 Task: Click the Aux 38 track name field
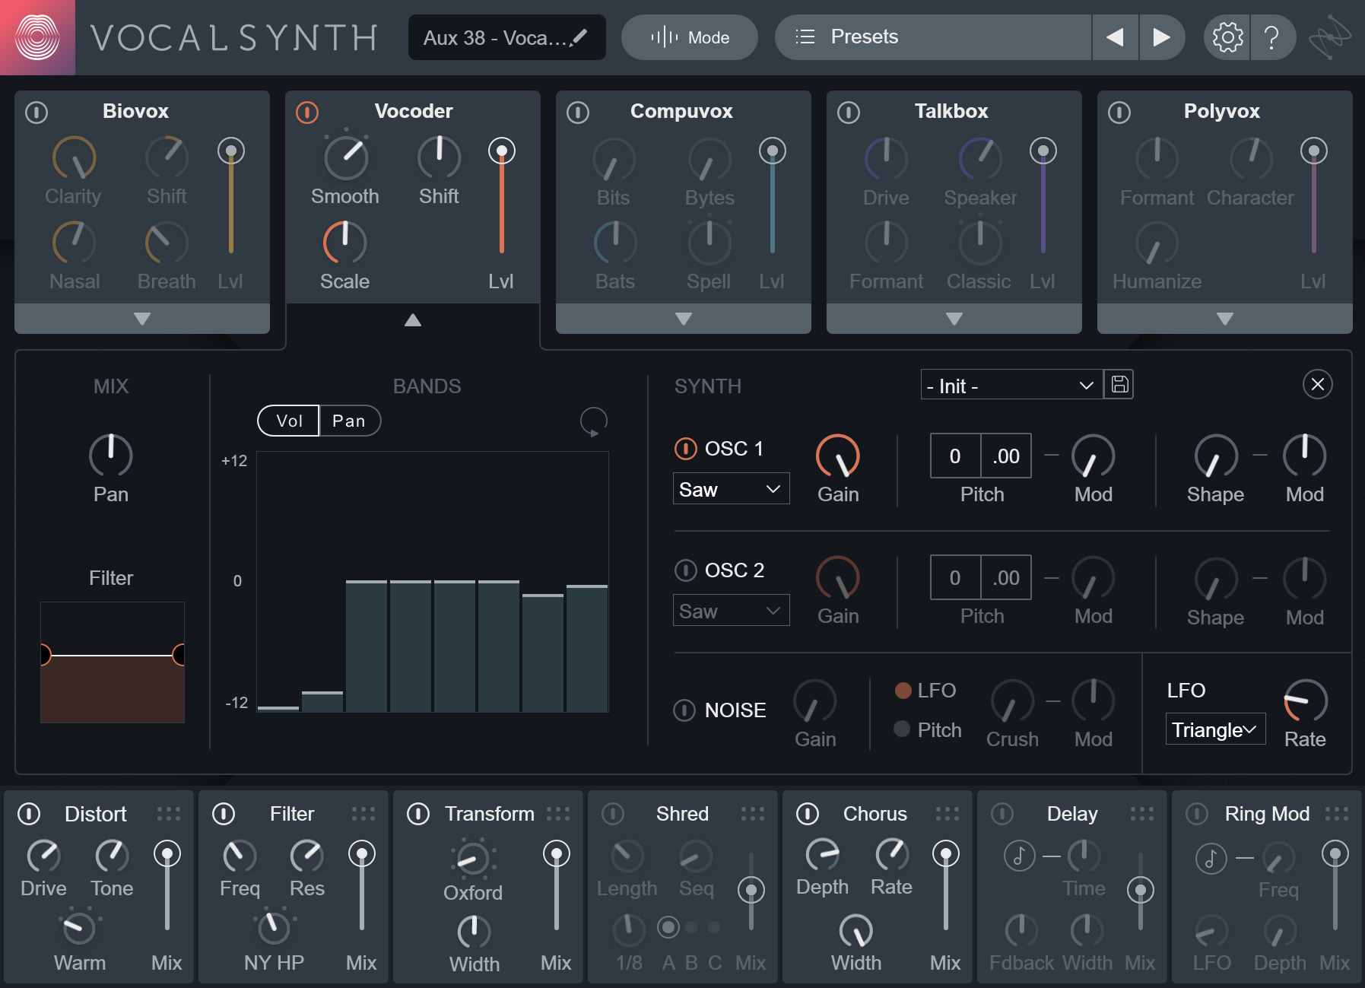pyautogui.click(x=507, y=37)
